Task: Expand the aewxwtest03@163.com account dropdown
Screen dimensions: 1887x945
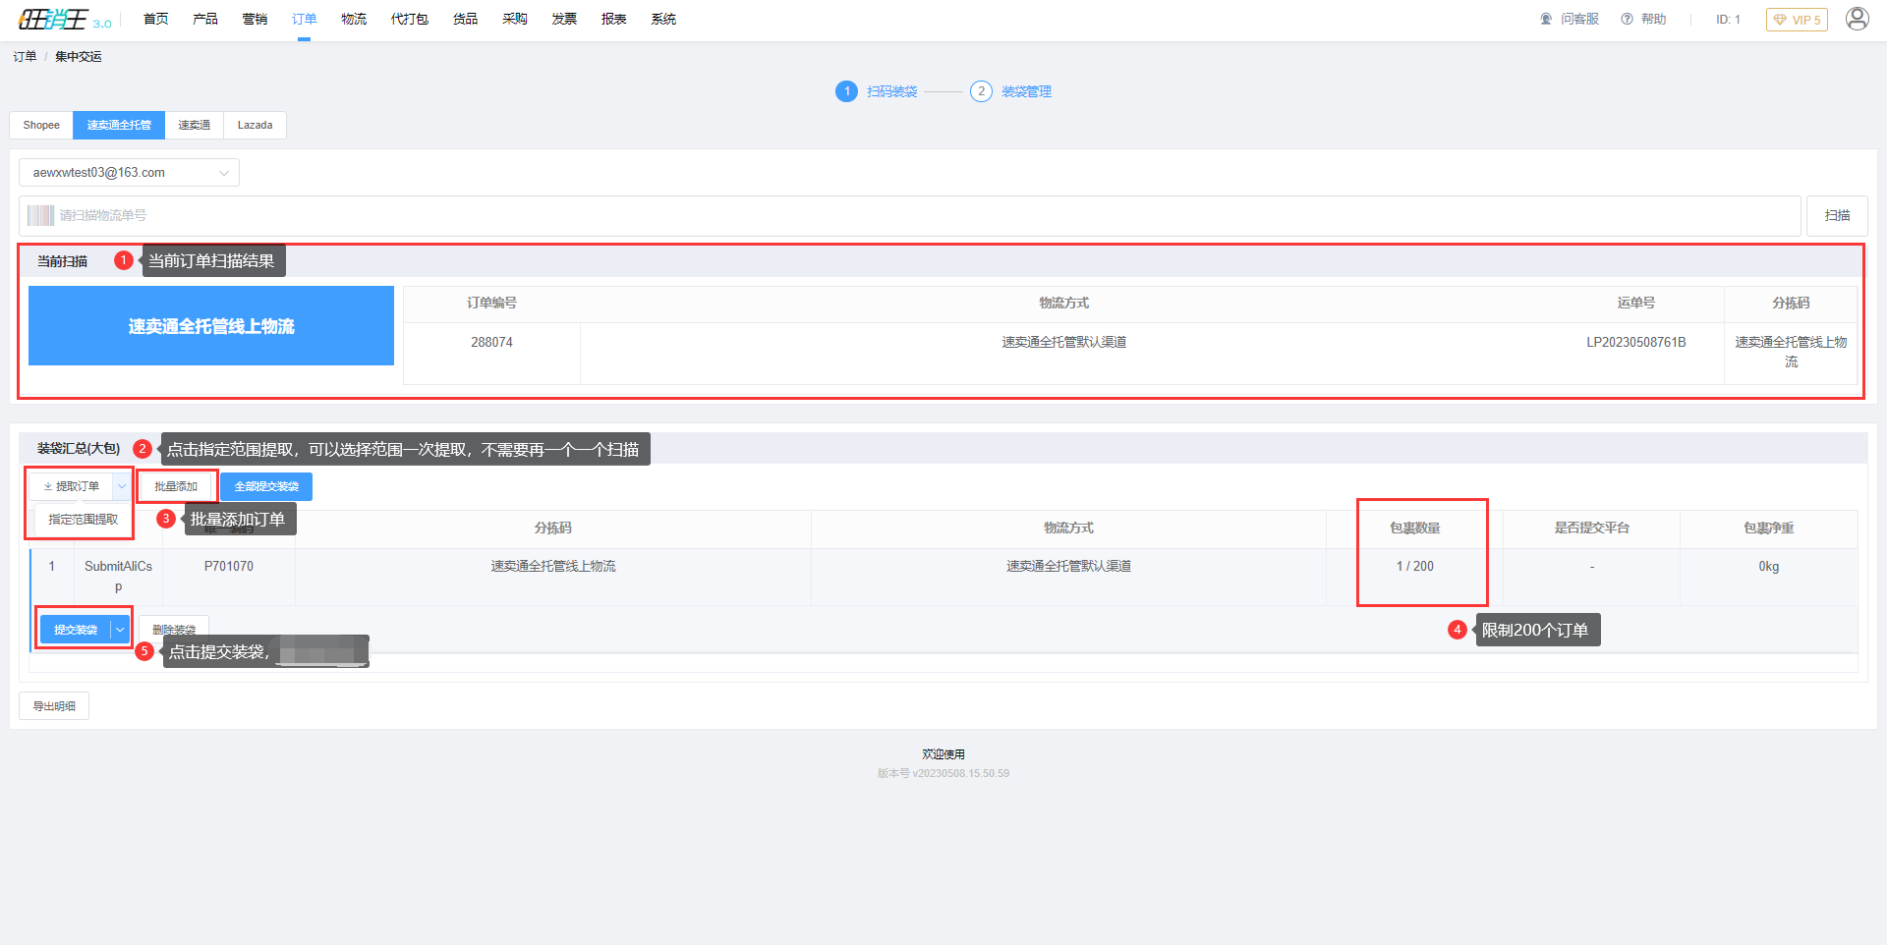Action: point(129,173)
